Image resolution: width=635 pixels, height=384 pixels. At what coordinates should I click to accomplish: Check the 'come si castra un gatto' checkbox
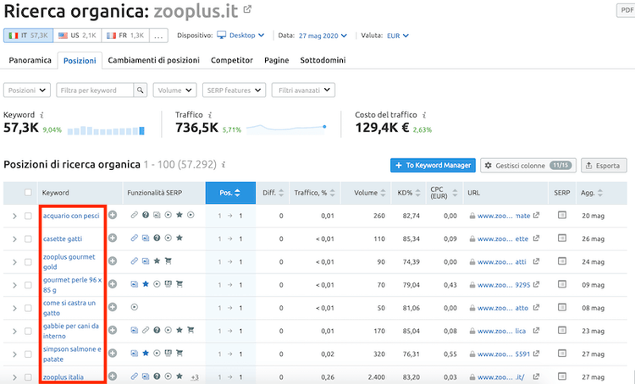pyautogui.click(x=28, y=308)
